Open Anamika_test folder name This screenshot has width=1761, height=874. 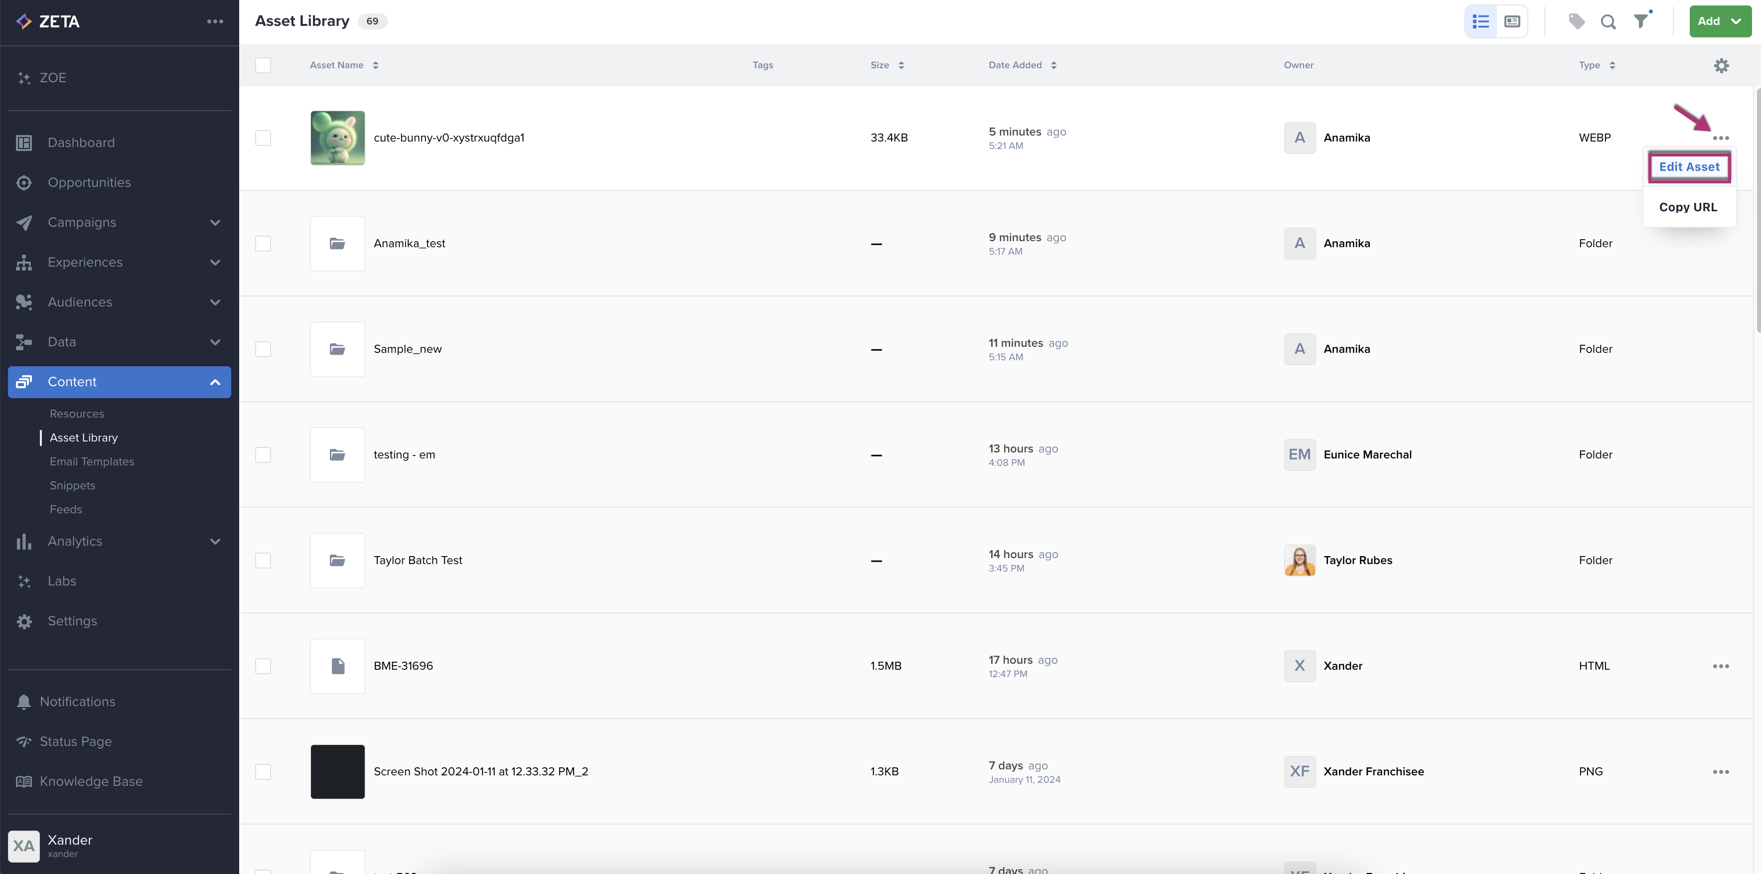[409, 244]
